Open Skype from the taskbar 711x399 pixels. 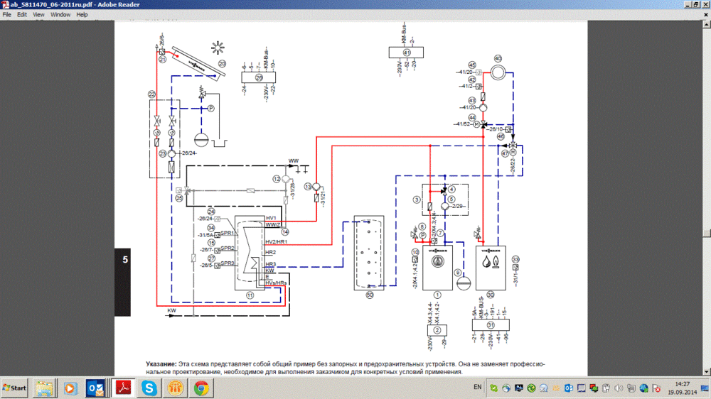[149, 388]
